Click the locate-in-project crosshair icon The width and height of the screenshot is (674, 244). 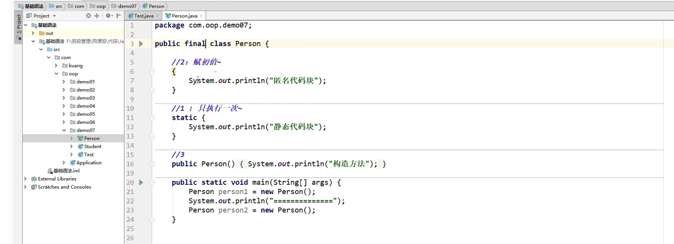click(88, 16)
